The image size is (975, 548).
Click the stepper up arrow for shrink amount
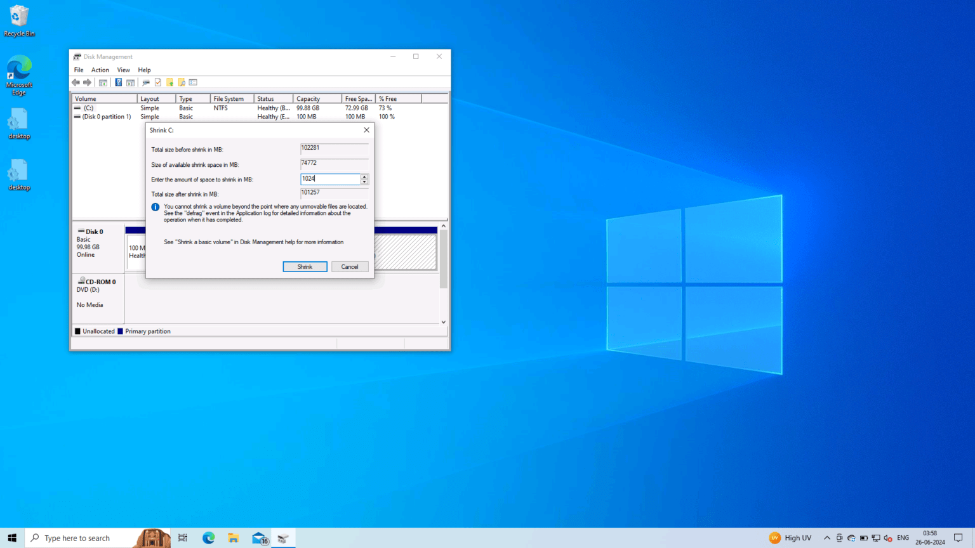[364, 176]
